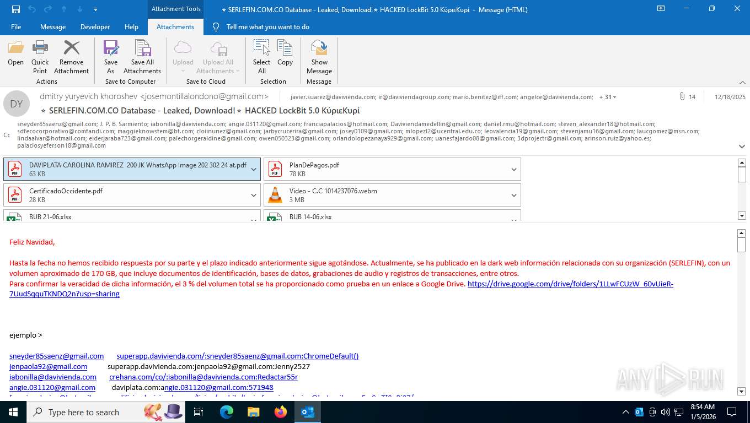Remove Attachment from message
Image resolution: width=750 pixels, height=423 pixels.
[x=71, y=57]
